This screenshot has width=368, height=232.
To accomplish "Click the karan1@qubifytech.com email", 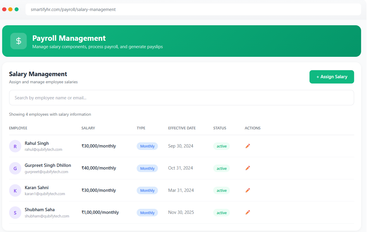I will click(x=45, y=194).
